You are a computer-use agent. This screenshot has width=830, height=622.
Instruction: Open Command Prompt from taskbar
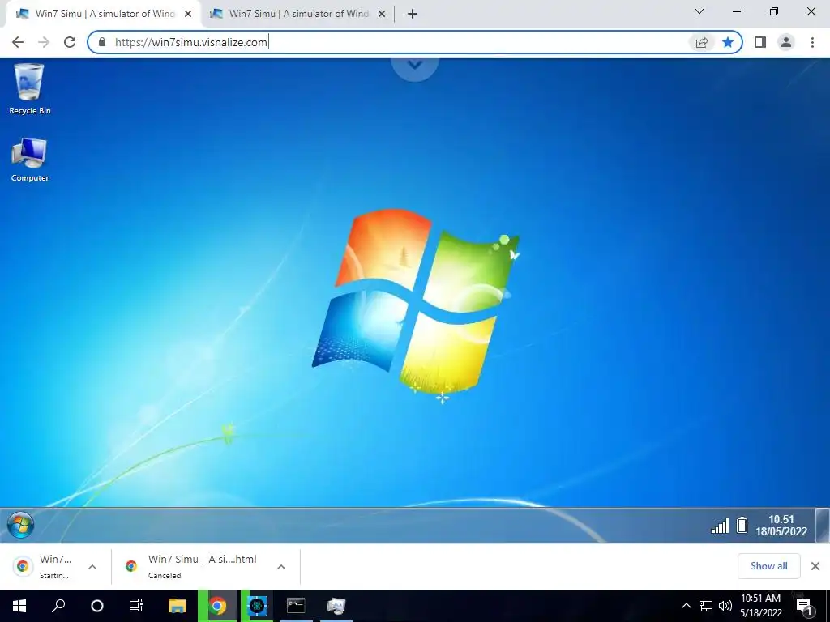296,606
